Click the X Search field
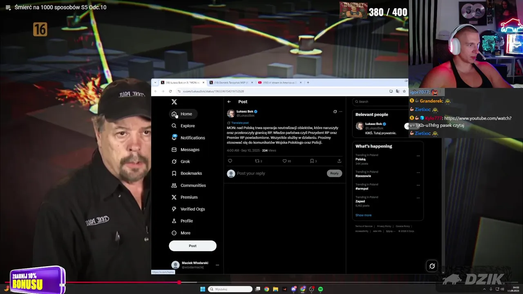Screen dimensions: 523x294 click(x=380, y=102)
